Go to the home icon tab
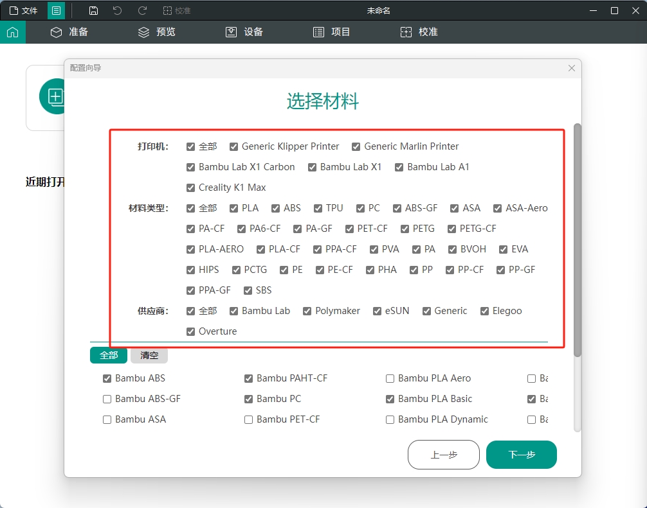This screenshot has height=508, width=647. coord(13,32)
